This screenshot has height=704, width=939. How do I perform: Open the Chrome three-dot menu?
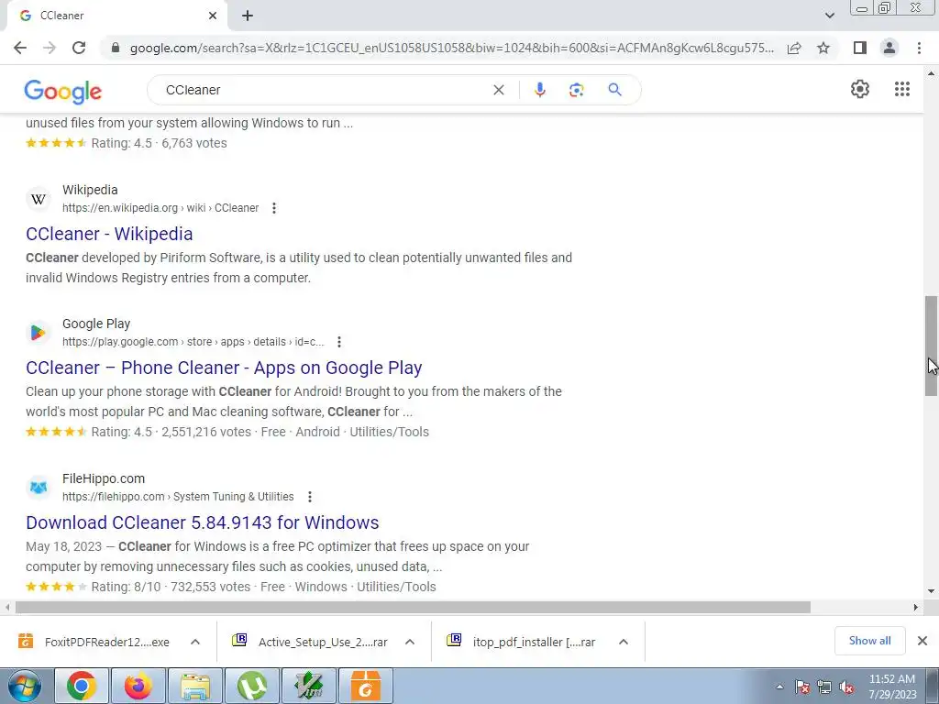[x=919, y=48]
